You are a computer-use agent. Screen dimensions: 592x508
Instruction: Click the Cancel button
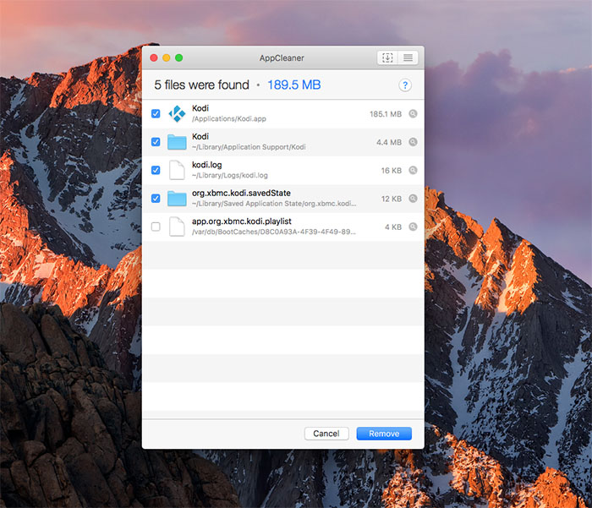click(x=326, y=434)
